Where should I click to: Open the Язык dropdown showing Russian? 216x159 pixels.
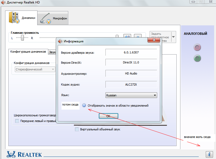131,95
